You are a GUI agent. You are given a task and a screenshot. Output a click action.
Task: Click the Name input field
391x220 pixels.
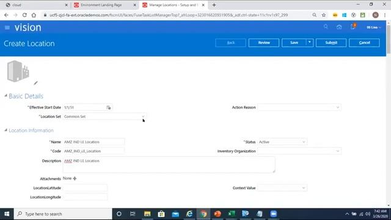[x=93, y=142]
